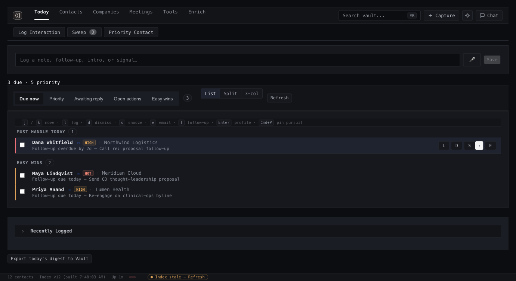The height and width of the screenshot is (281, 516).
Task: Check the Dana Whitfield checkbox
Action: click(22, 145)
